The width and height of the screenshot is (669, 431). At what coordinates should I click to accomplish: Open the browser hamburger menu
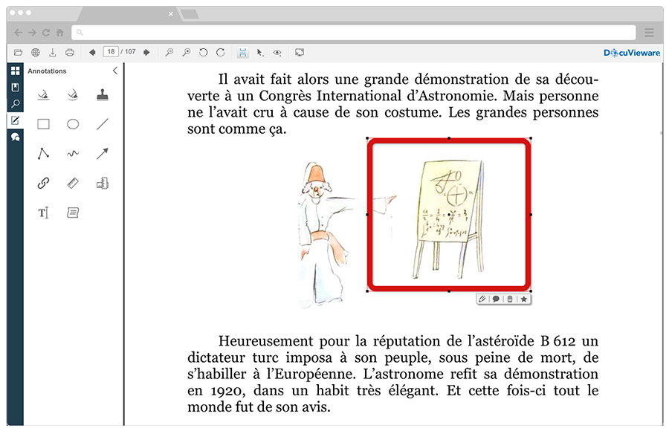[649, 33]
